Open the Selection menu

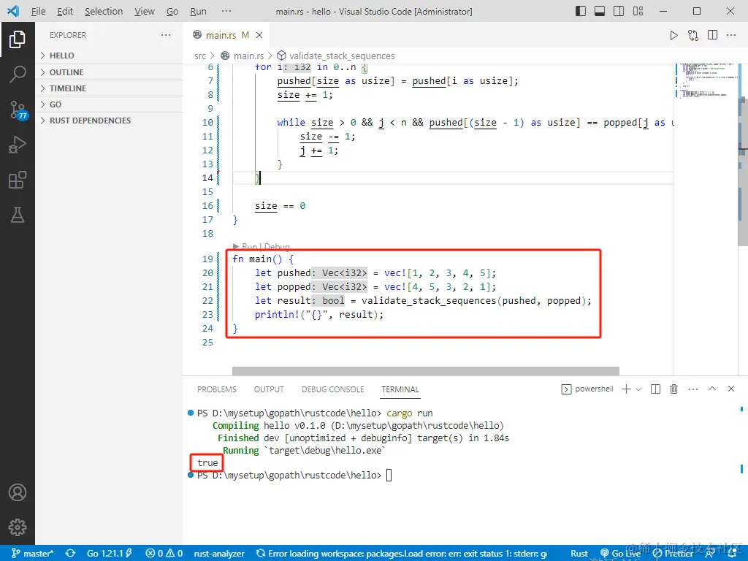tap(104, 11)
